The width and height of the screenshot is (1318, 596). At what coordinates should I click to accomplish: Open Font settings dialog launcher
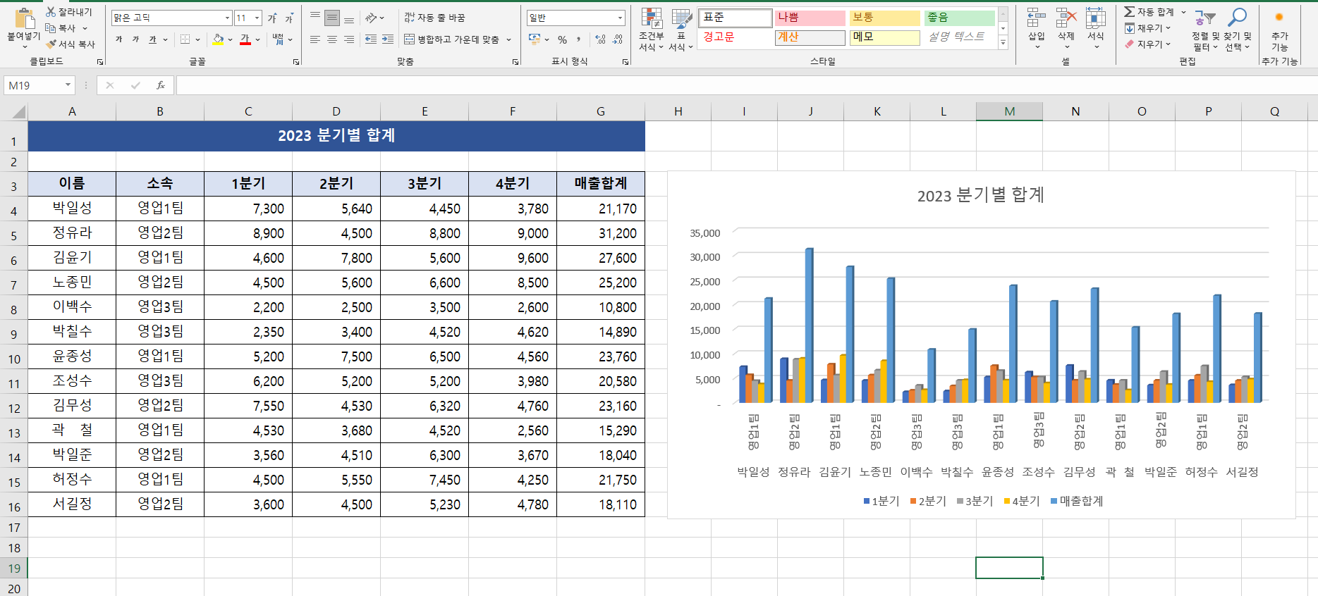[295, 62]
